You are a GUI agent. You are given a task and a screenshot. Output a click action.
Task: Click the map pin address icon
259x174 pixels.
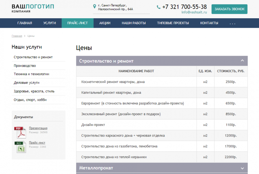pyautogui.click(x=94, y=6)
